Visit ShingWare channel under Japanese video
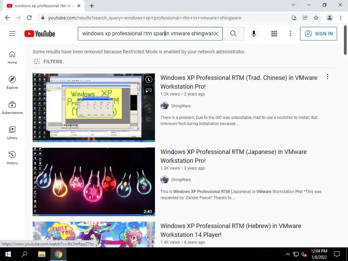This screenshot has height=261, width=348. pyautogui.click(x=181, y=179)
